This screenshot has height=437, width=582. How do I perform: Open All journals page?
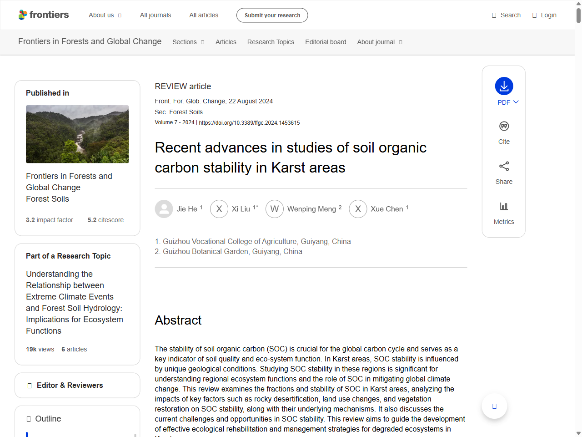tap(155, 15)
